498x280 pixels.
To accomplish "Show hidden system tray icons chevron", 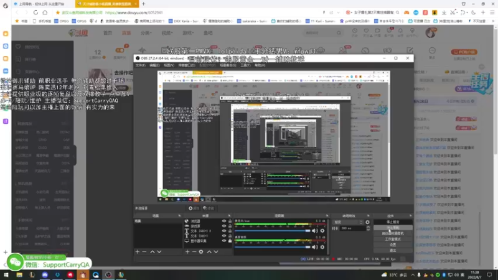I will tap(413, 275).
